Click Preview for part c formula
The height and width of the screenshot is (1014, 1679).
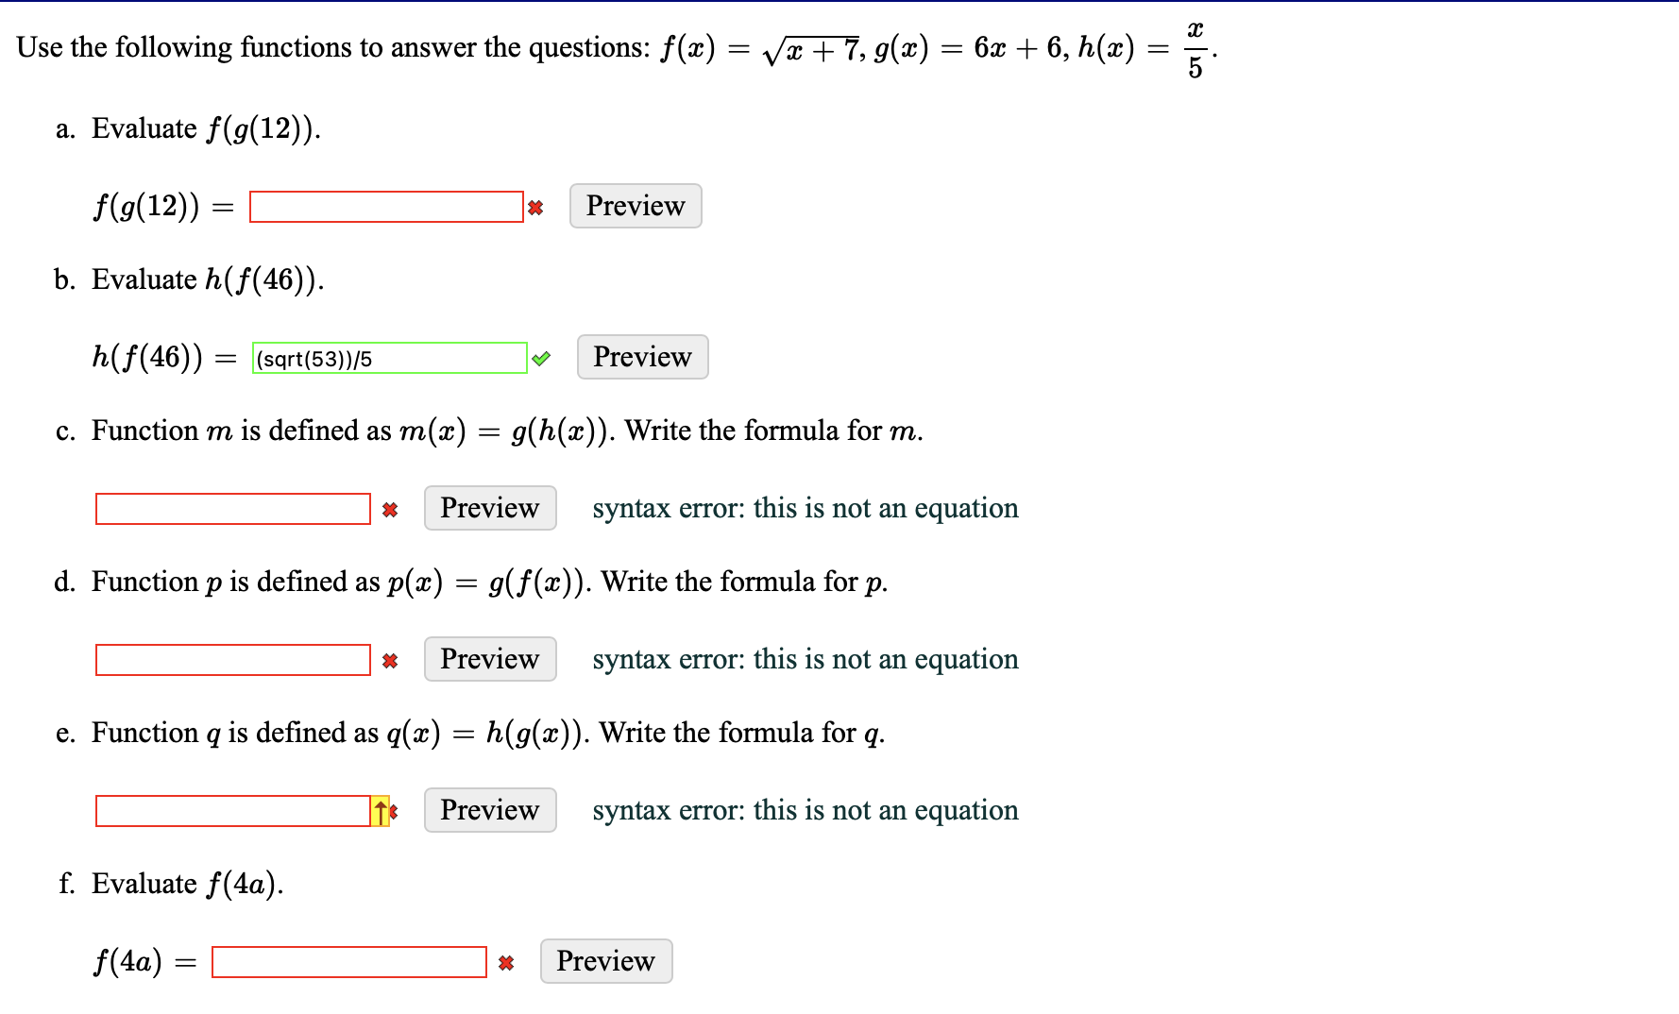pos(489,508)
